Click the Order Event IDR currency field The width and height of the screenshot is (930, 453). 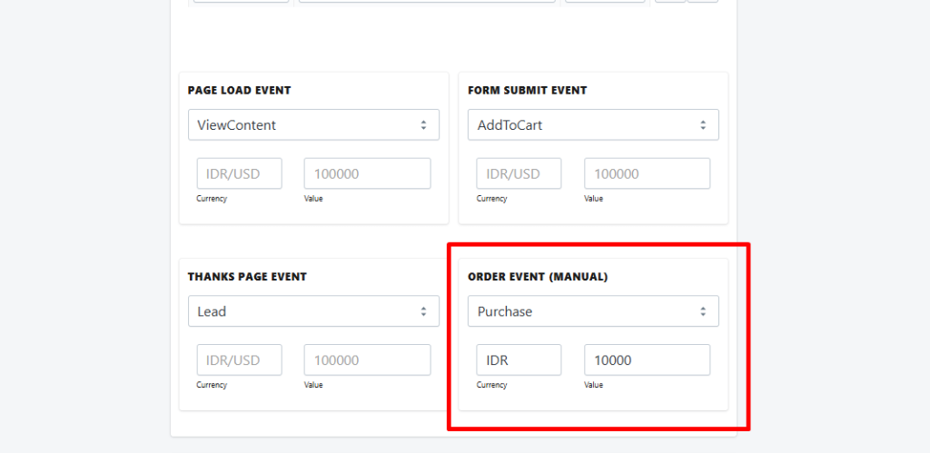pyautogui.click(x=519, y=359)
